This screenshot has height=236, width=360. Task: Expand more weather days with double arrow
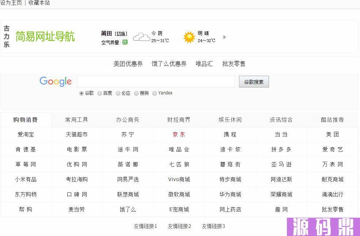coord(224,37)
